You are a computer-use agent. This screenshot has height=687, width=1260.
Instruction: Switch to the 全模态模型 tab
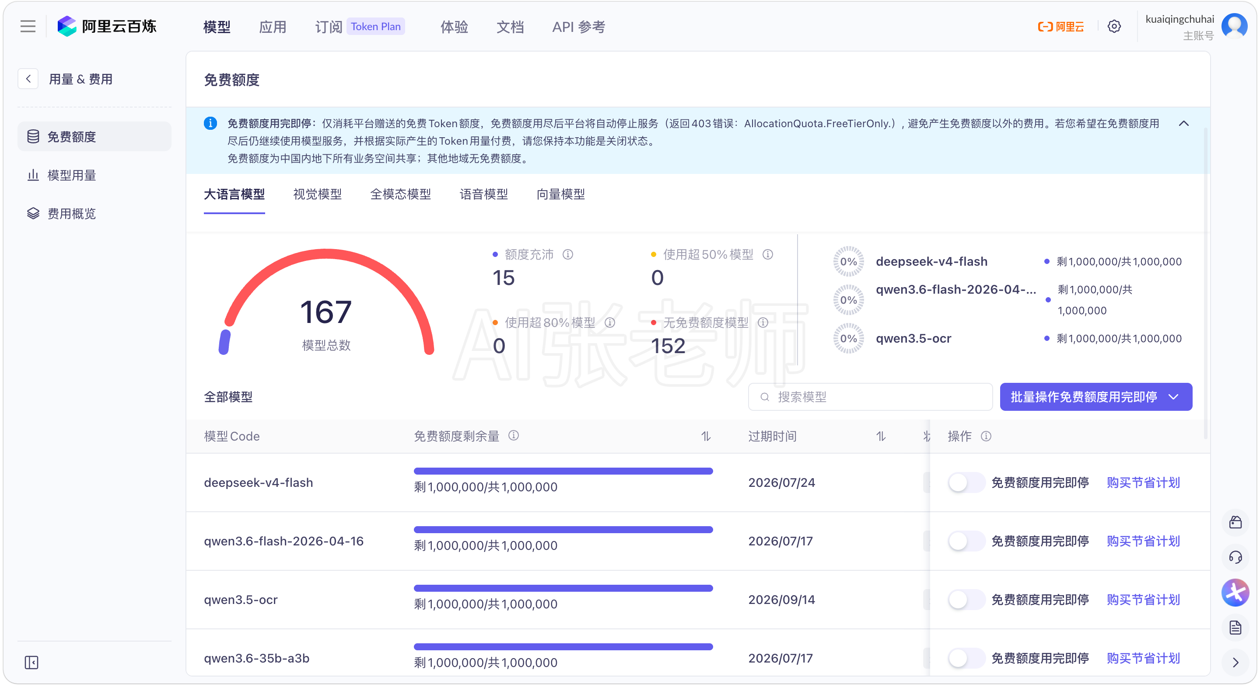click(x=400, y=194)
